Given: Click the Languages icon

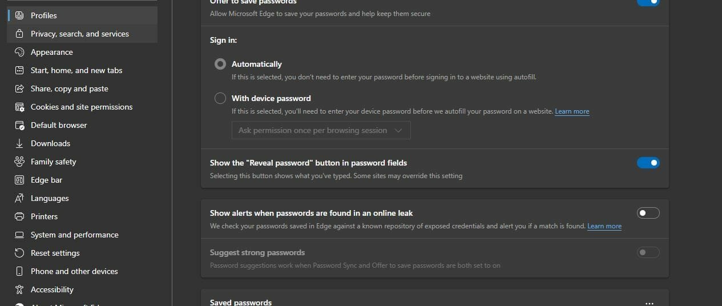Looking at the screenshot, I should [x=20, y=198].
